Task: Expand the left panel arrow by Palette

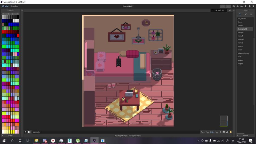Action: (22, 10)
